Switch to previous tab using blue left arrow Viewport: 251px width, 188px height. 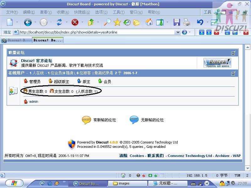pyautogui.click(x=202, y=32)
